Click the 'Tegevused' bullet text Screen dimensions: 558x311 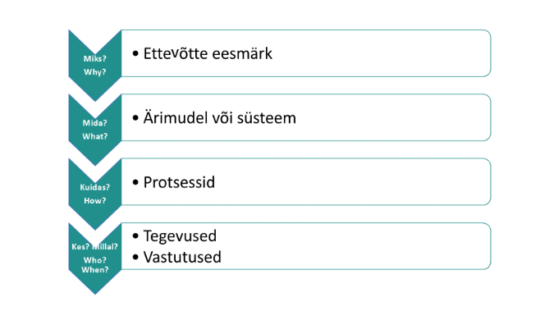180,236
